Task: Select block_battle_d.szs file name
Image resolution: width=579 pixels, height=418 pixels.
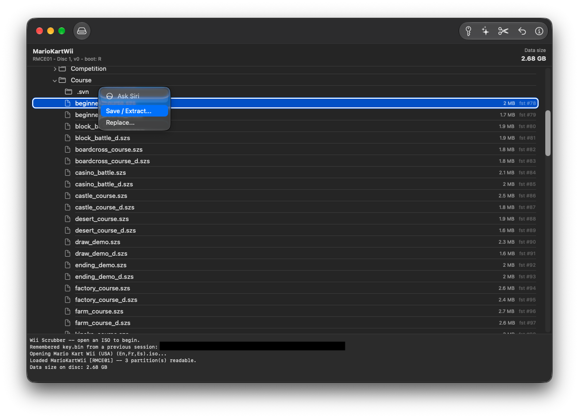Action: coord(103,138)
